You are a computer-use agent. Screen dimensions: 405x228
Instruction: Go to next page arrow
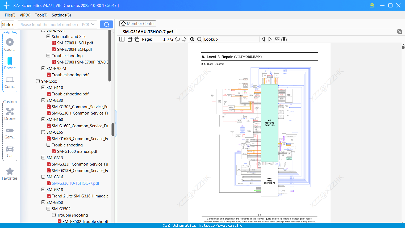184,39
